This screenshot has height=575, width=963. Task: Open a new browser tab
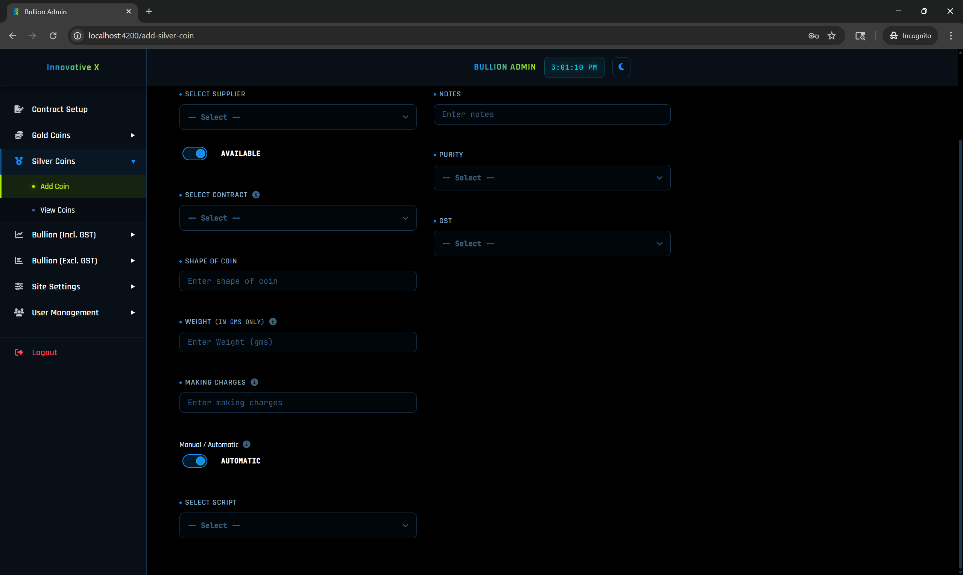pos(149,12)
